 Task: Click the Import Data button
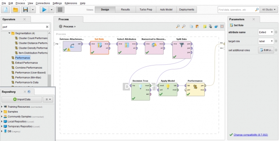[x=22, y=99]
